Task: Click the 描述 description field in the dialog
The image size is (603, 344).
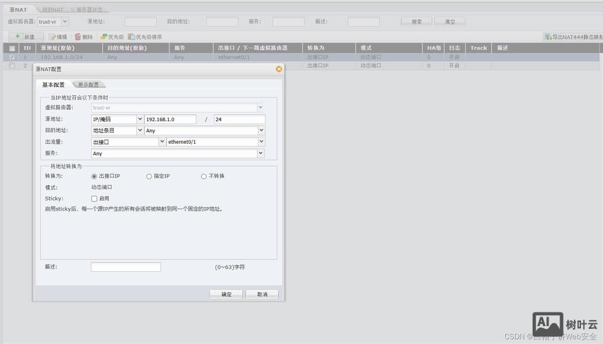Action: 125,267
